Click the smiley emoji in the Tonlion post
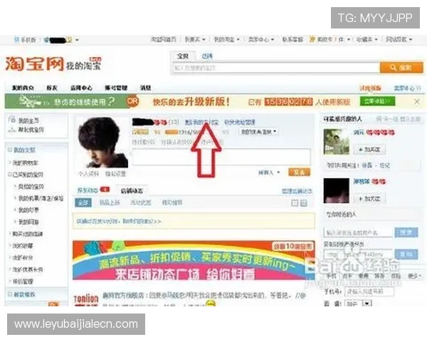Image resolution: width=427 pixels, height=342 pixels. pyautogui.click(x=211, y=303)
